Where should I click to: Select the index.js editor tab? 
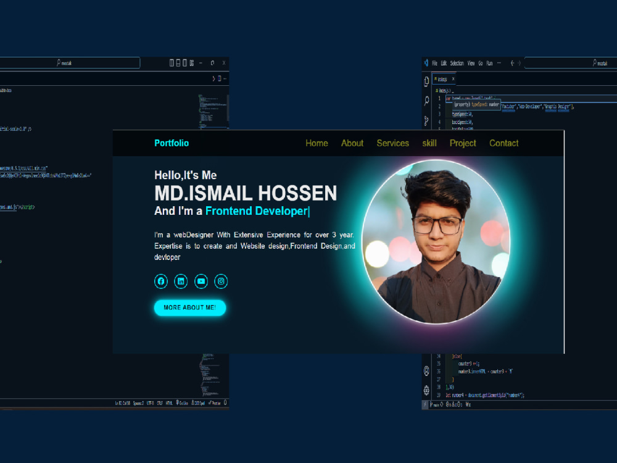442,79
